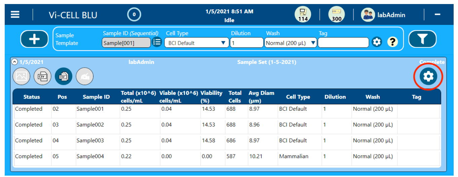The image size is (458, 177).
Task: Open the reagent pack icon showing 300
Action: click(337, 14)
